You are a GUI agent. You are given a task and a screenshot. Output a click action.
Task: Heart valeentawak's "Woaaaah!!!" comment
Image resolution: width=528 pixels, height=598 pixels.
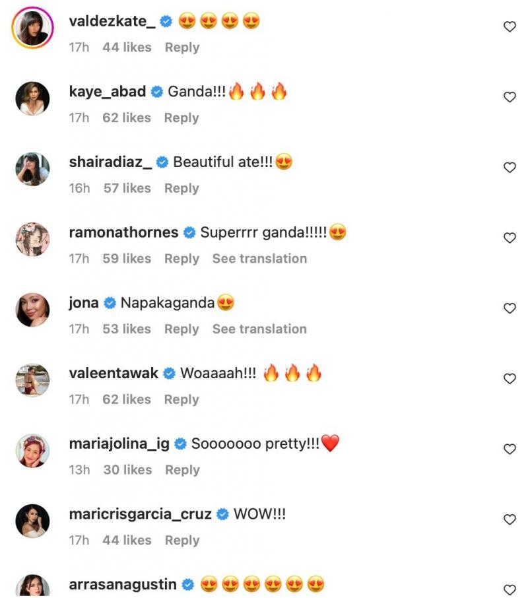coord(509,379)
